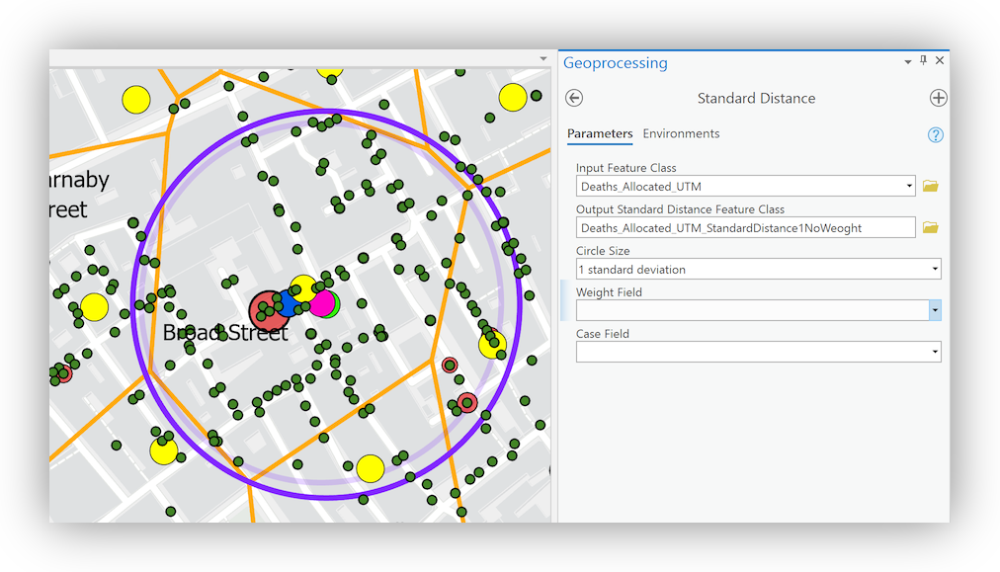Browse folder for Input Feature Class

[931, 186]
